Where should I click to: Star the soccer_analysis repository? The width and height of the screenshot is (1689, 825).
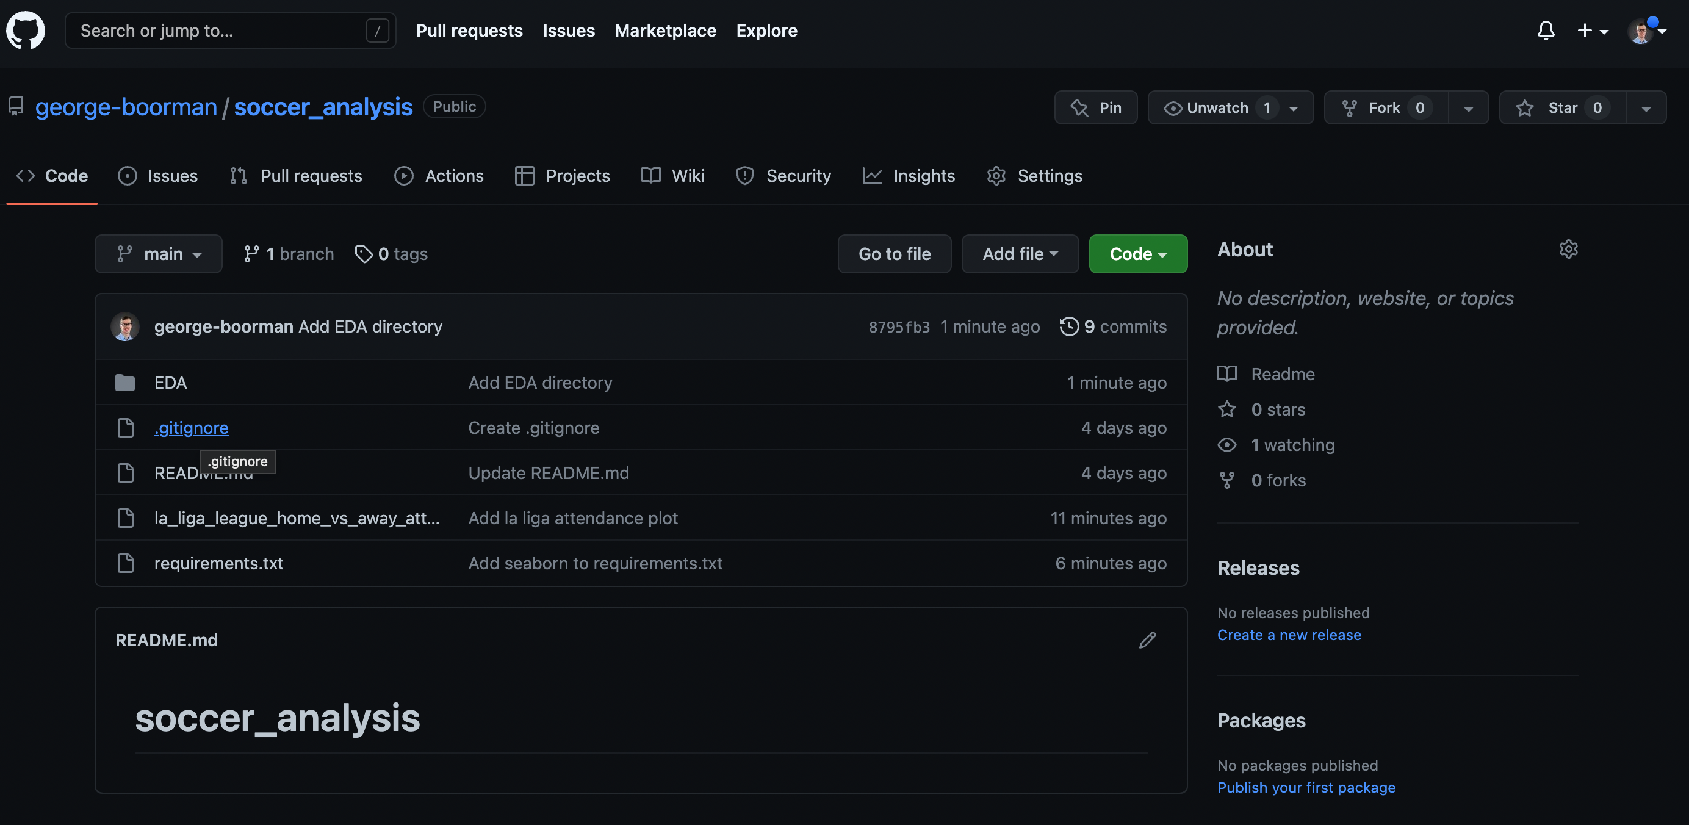1563,107
